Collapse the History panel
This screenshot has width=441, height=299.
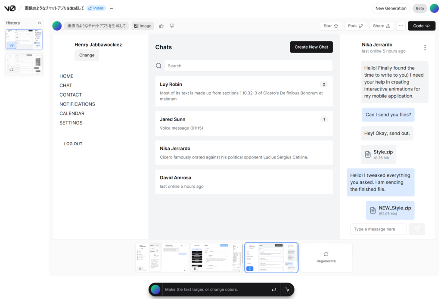[x=40, y=23]
